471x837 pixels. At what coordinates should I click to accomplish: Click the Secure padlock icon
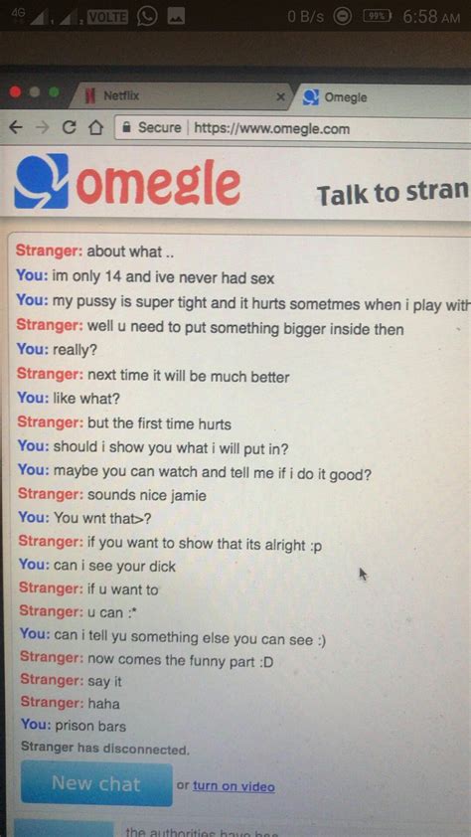(x=127, y=127)
